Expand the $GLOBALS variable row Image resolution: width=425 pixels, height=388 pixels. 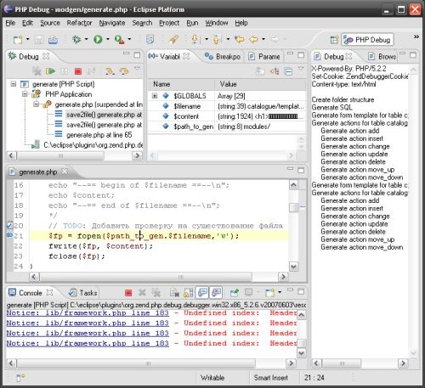(x=155, y=96)
